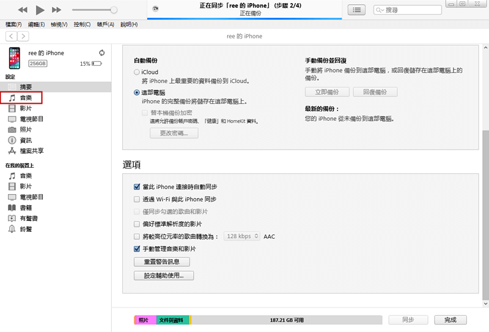Open the 檔案(F) menu

[13, 24]
